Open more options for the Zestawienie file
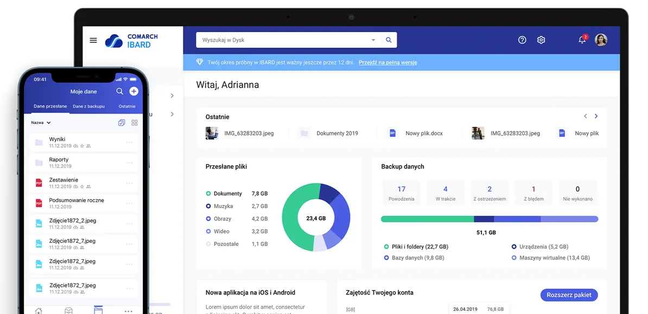This screenshot has width=648, height=314. point(129,183)
